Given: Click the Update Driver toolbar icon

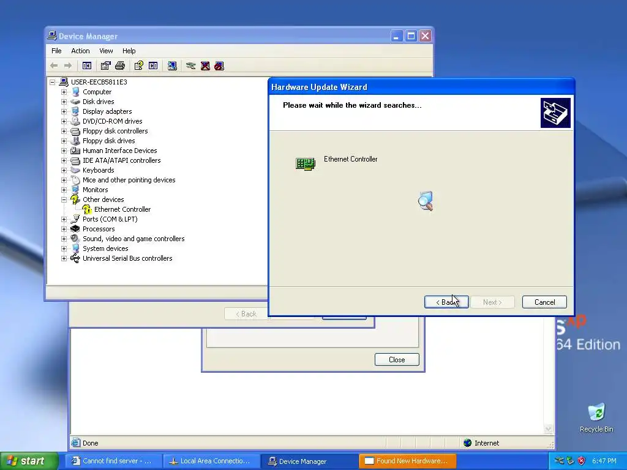Looking at the screenshot, I should pos(191,65).
